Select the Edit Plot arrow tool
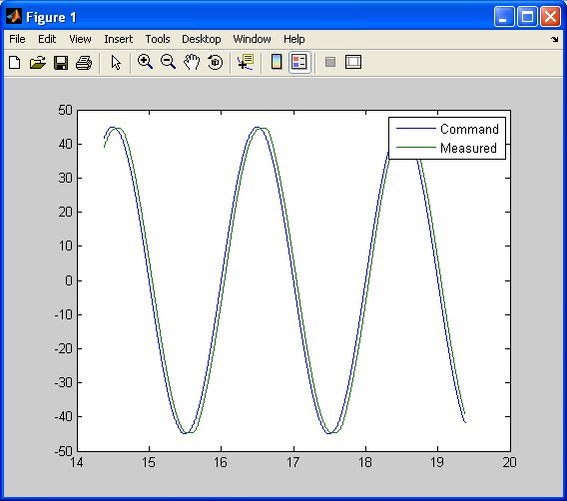Viewport: 567px width, 501px height. pyautogui.click(x=116, y=63)
